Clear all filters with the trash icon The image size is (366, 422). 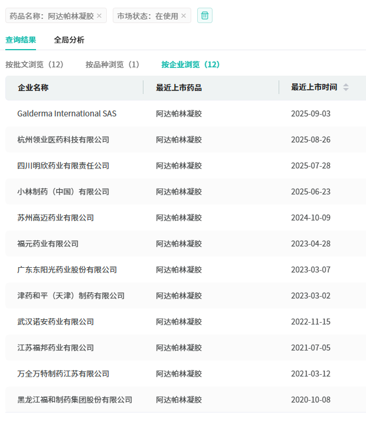[205, 15]
